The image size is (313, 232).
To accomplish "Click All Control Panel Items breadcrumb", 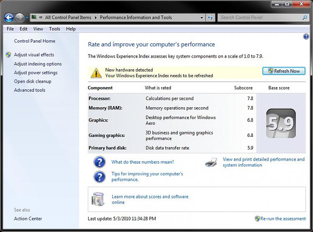I will [x=68, y=18].
